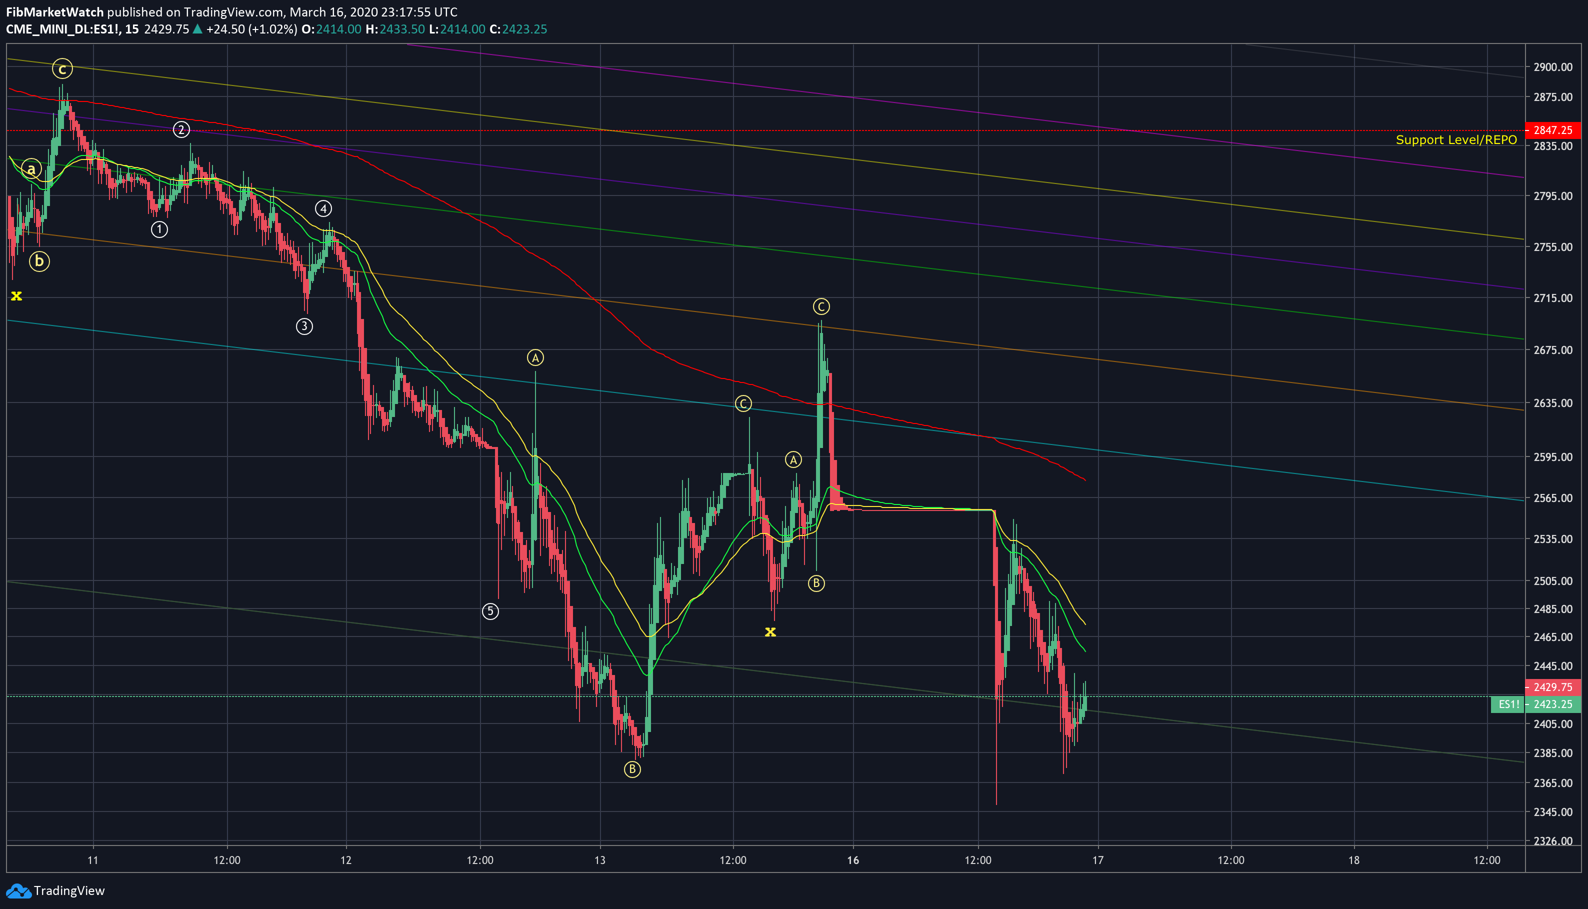Click the high value 2433.50

pos(402,29)
